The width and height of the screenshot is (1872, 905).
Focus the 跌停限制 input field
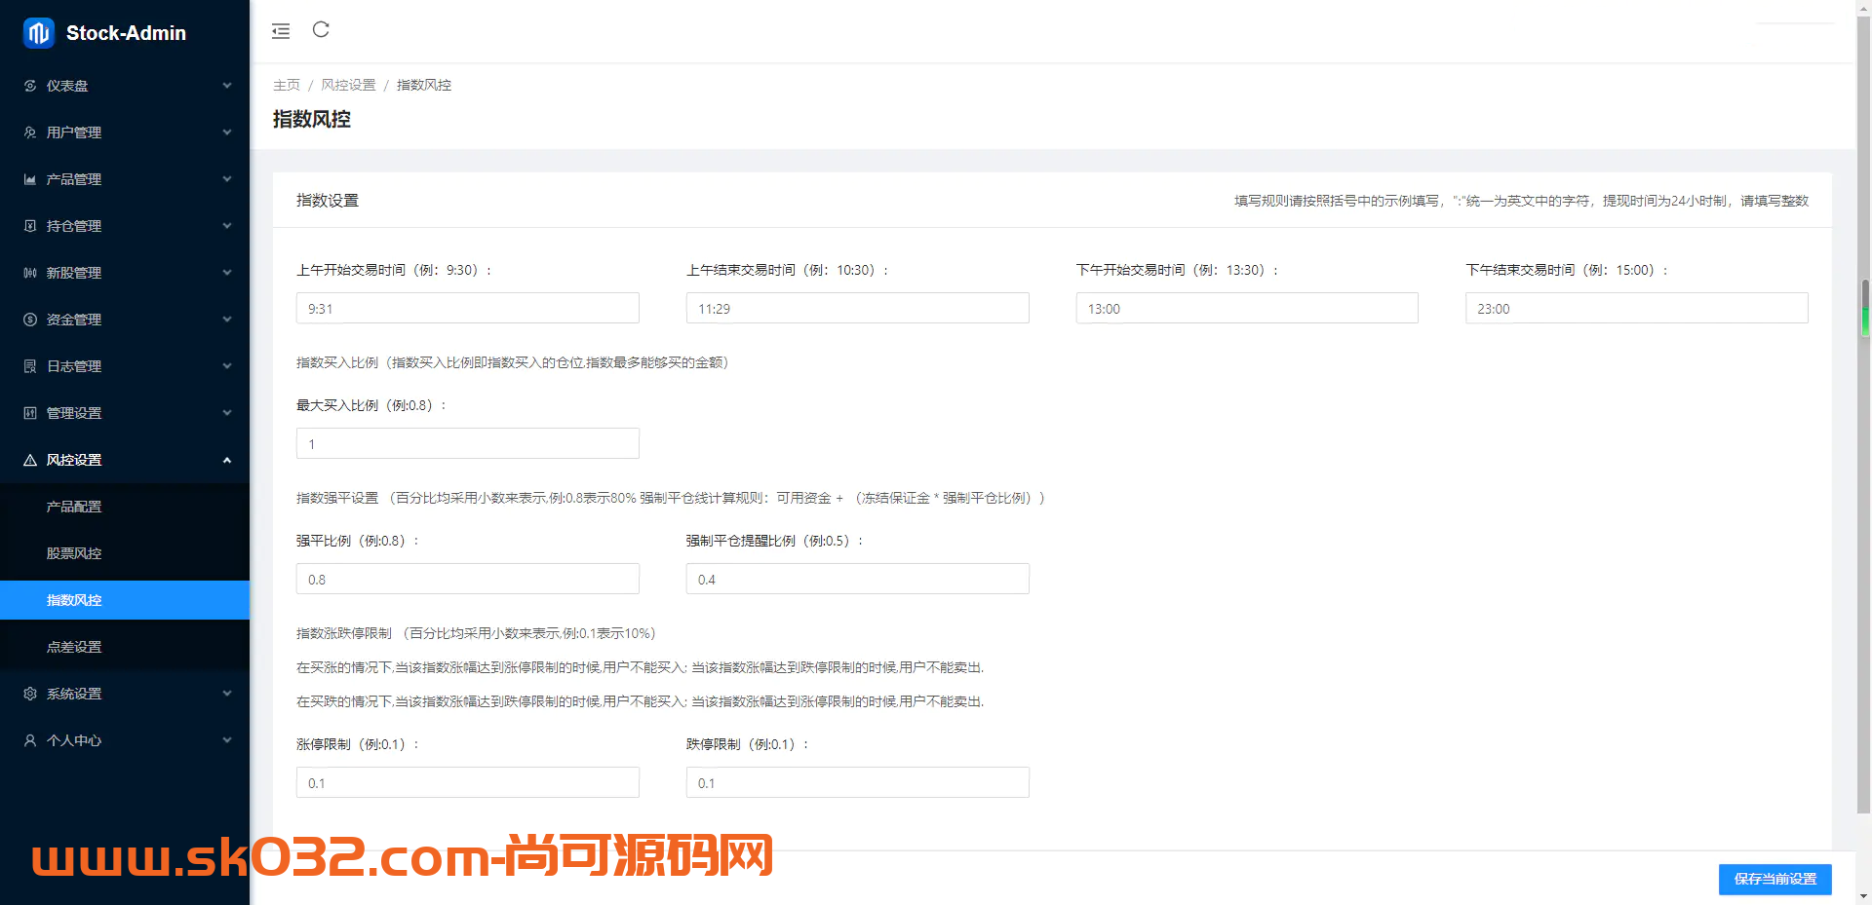(x=858, y=782)
